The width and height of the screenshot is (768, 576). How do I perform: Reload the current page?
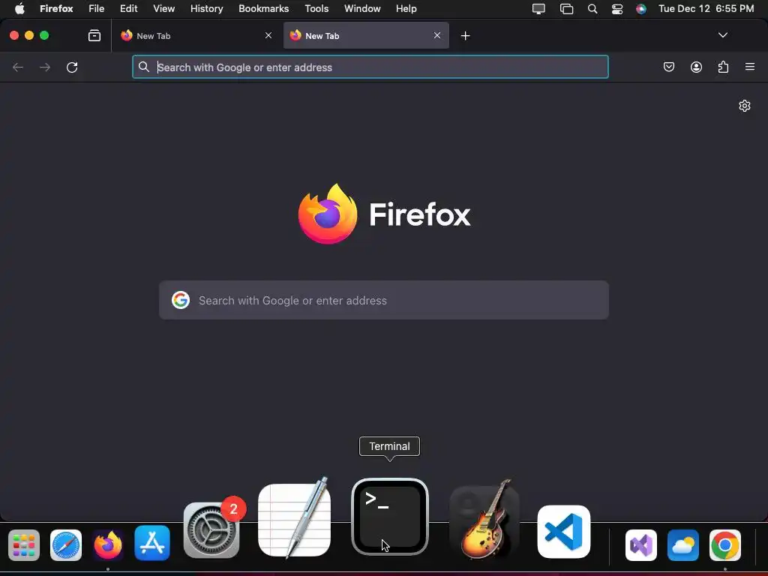(72, 67)
